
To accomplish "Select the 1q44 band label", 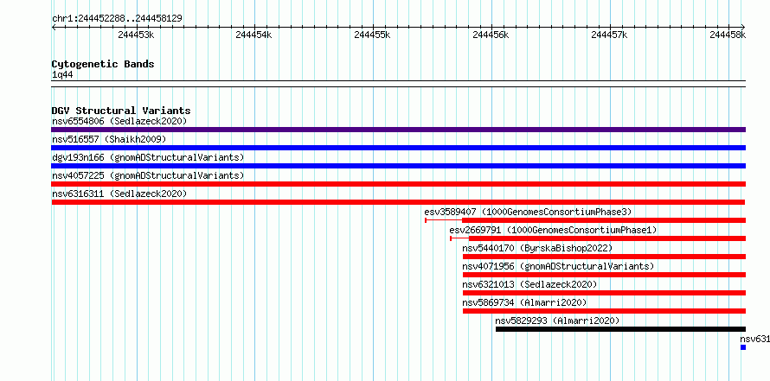I will [62, 74].
